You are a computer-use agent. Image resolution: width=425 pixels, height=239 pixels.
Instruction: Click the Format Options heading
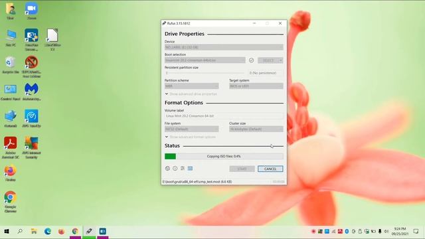coord(184,103)
